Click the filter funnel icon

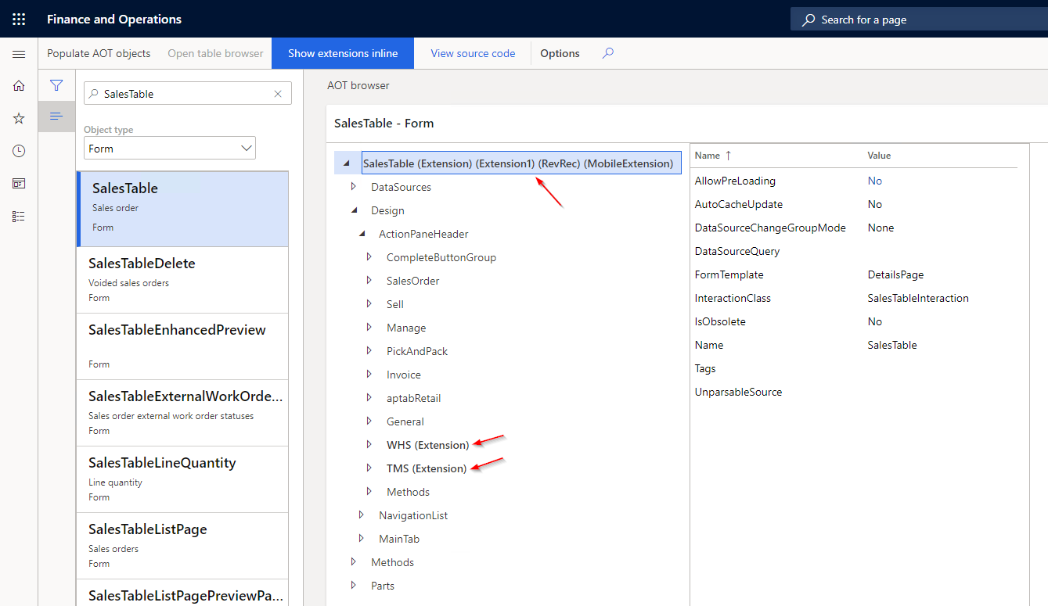tap(56, 85)
